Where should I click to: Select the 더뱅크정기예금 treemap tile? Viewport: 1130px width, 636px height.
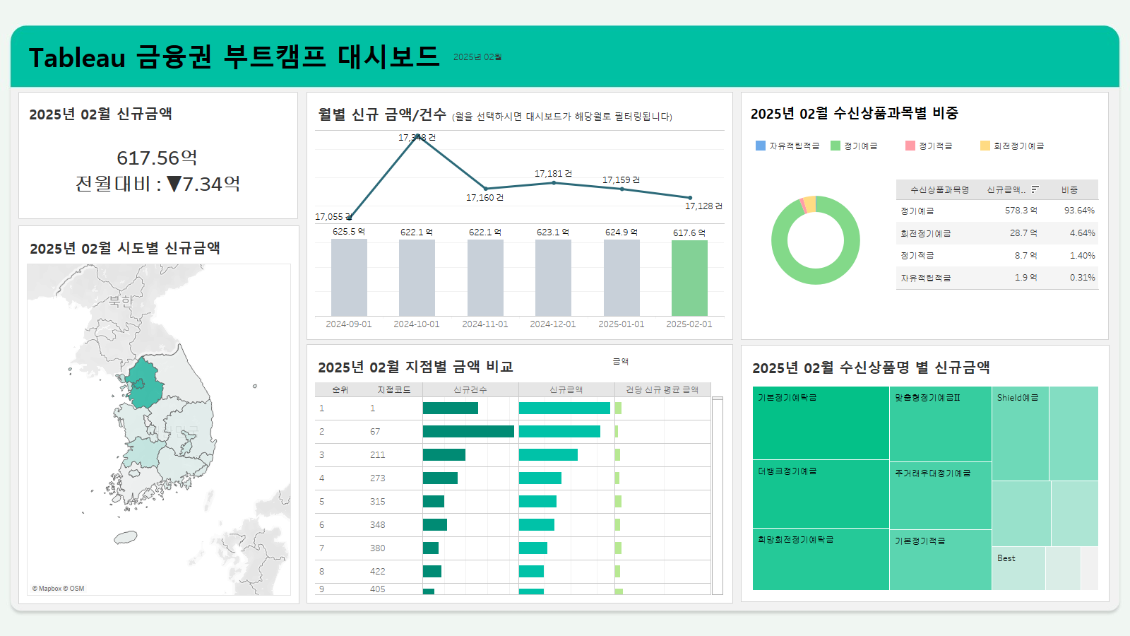[821, 494]
